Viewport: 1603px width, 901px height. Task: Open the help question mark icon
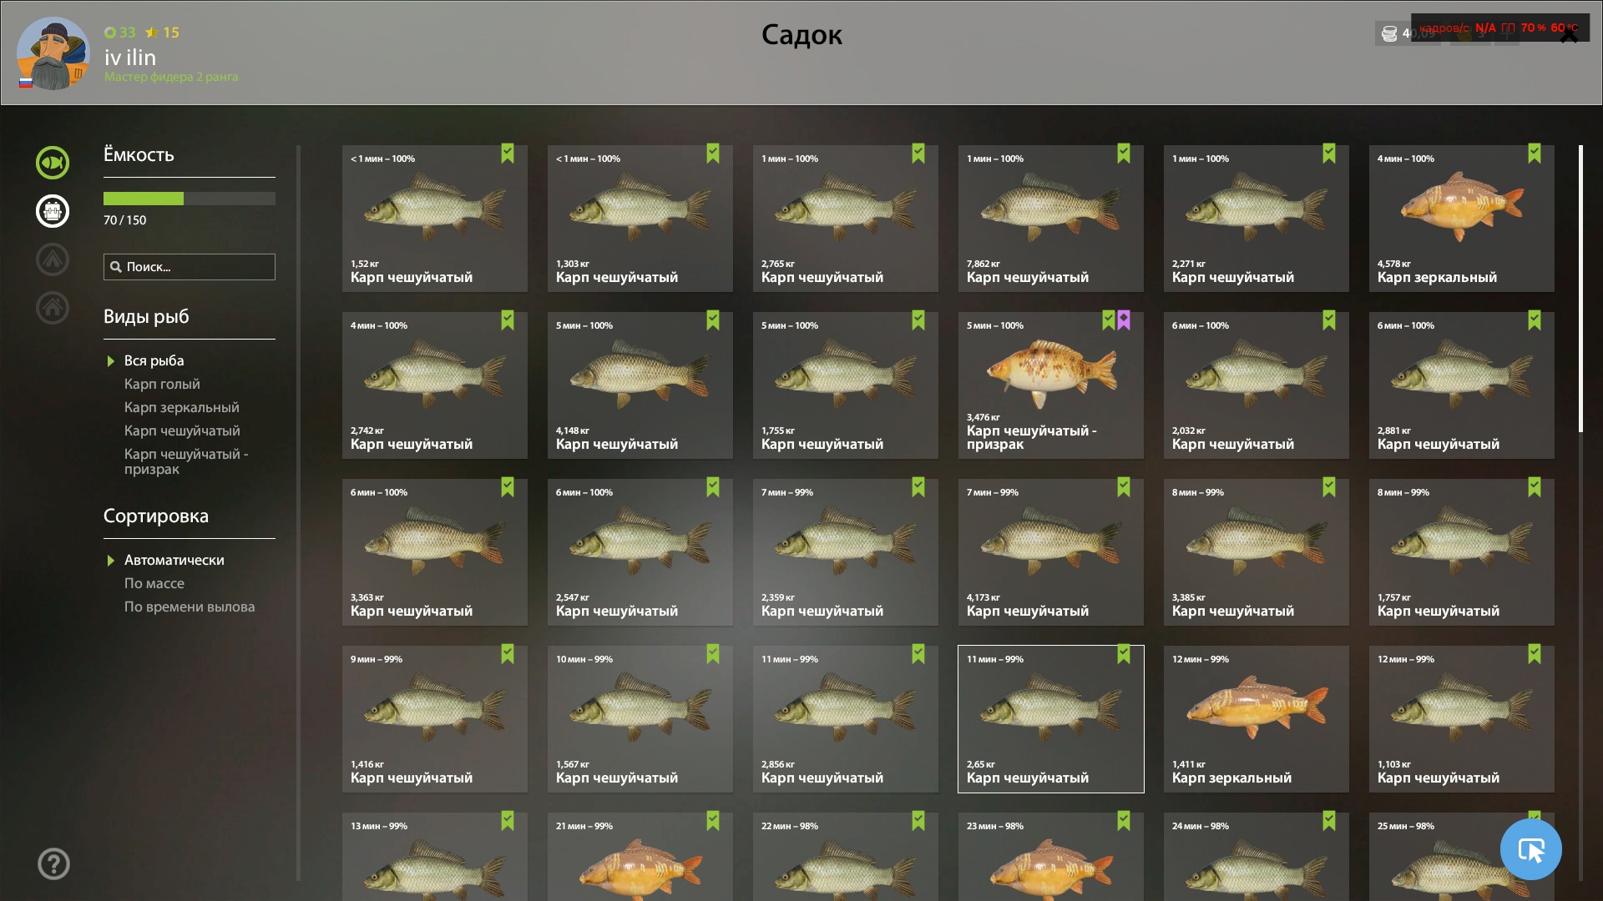pos(53,863)
